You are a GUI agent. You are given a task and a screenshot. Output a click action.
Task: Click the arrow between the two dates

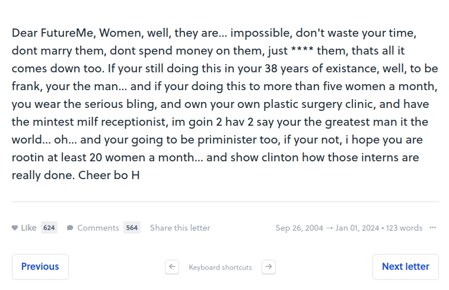tap(329, 228)
